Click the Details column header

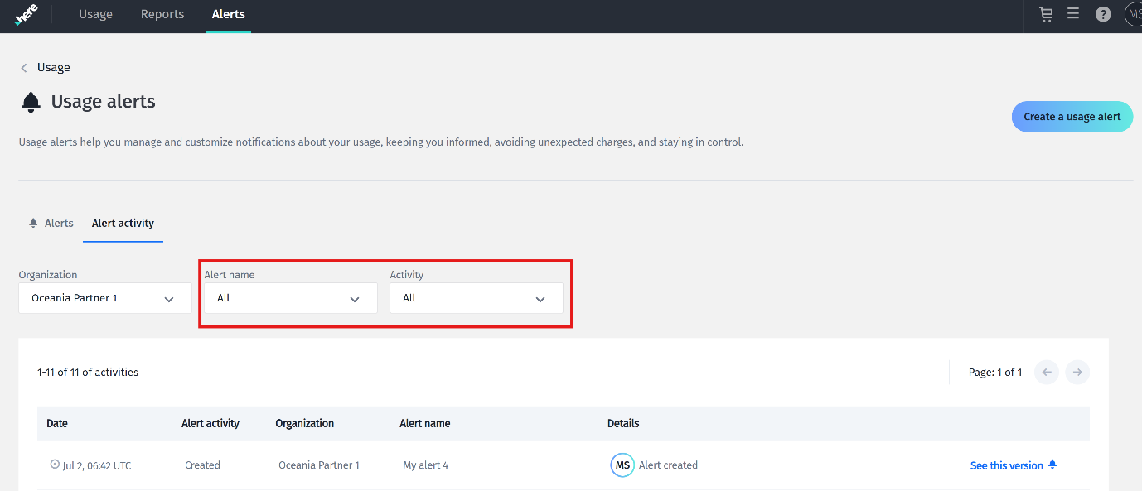point(623,423)
